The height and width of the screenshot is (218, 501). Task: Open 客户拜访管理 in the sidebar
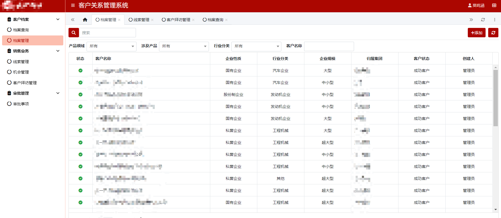(x=33, y=83)
